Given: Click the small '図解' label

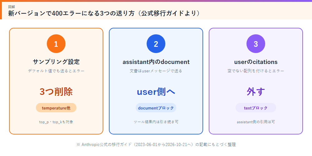Looking at the screenshot, I should (x=12, y=7).
